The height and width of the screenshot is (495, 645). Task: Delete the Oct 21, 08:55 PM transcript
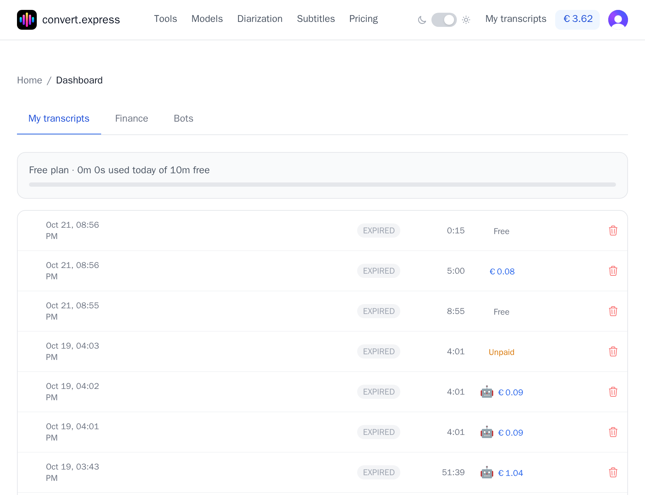tap(613, 311)
